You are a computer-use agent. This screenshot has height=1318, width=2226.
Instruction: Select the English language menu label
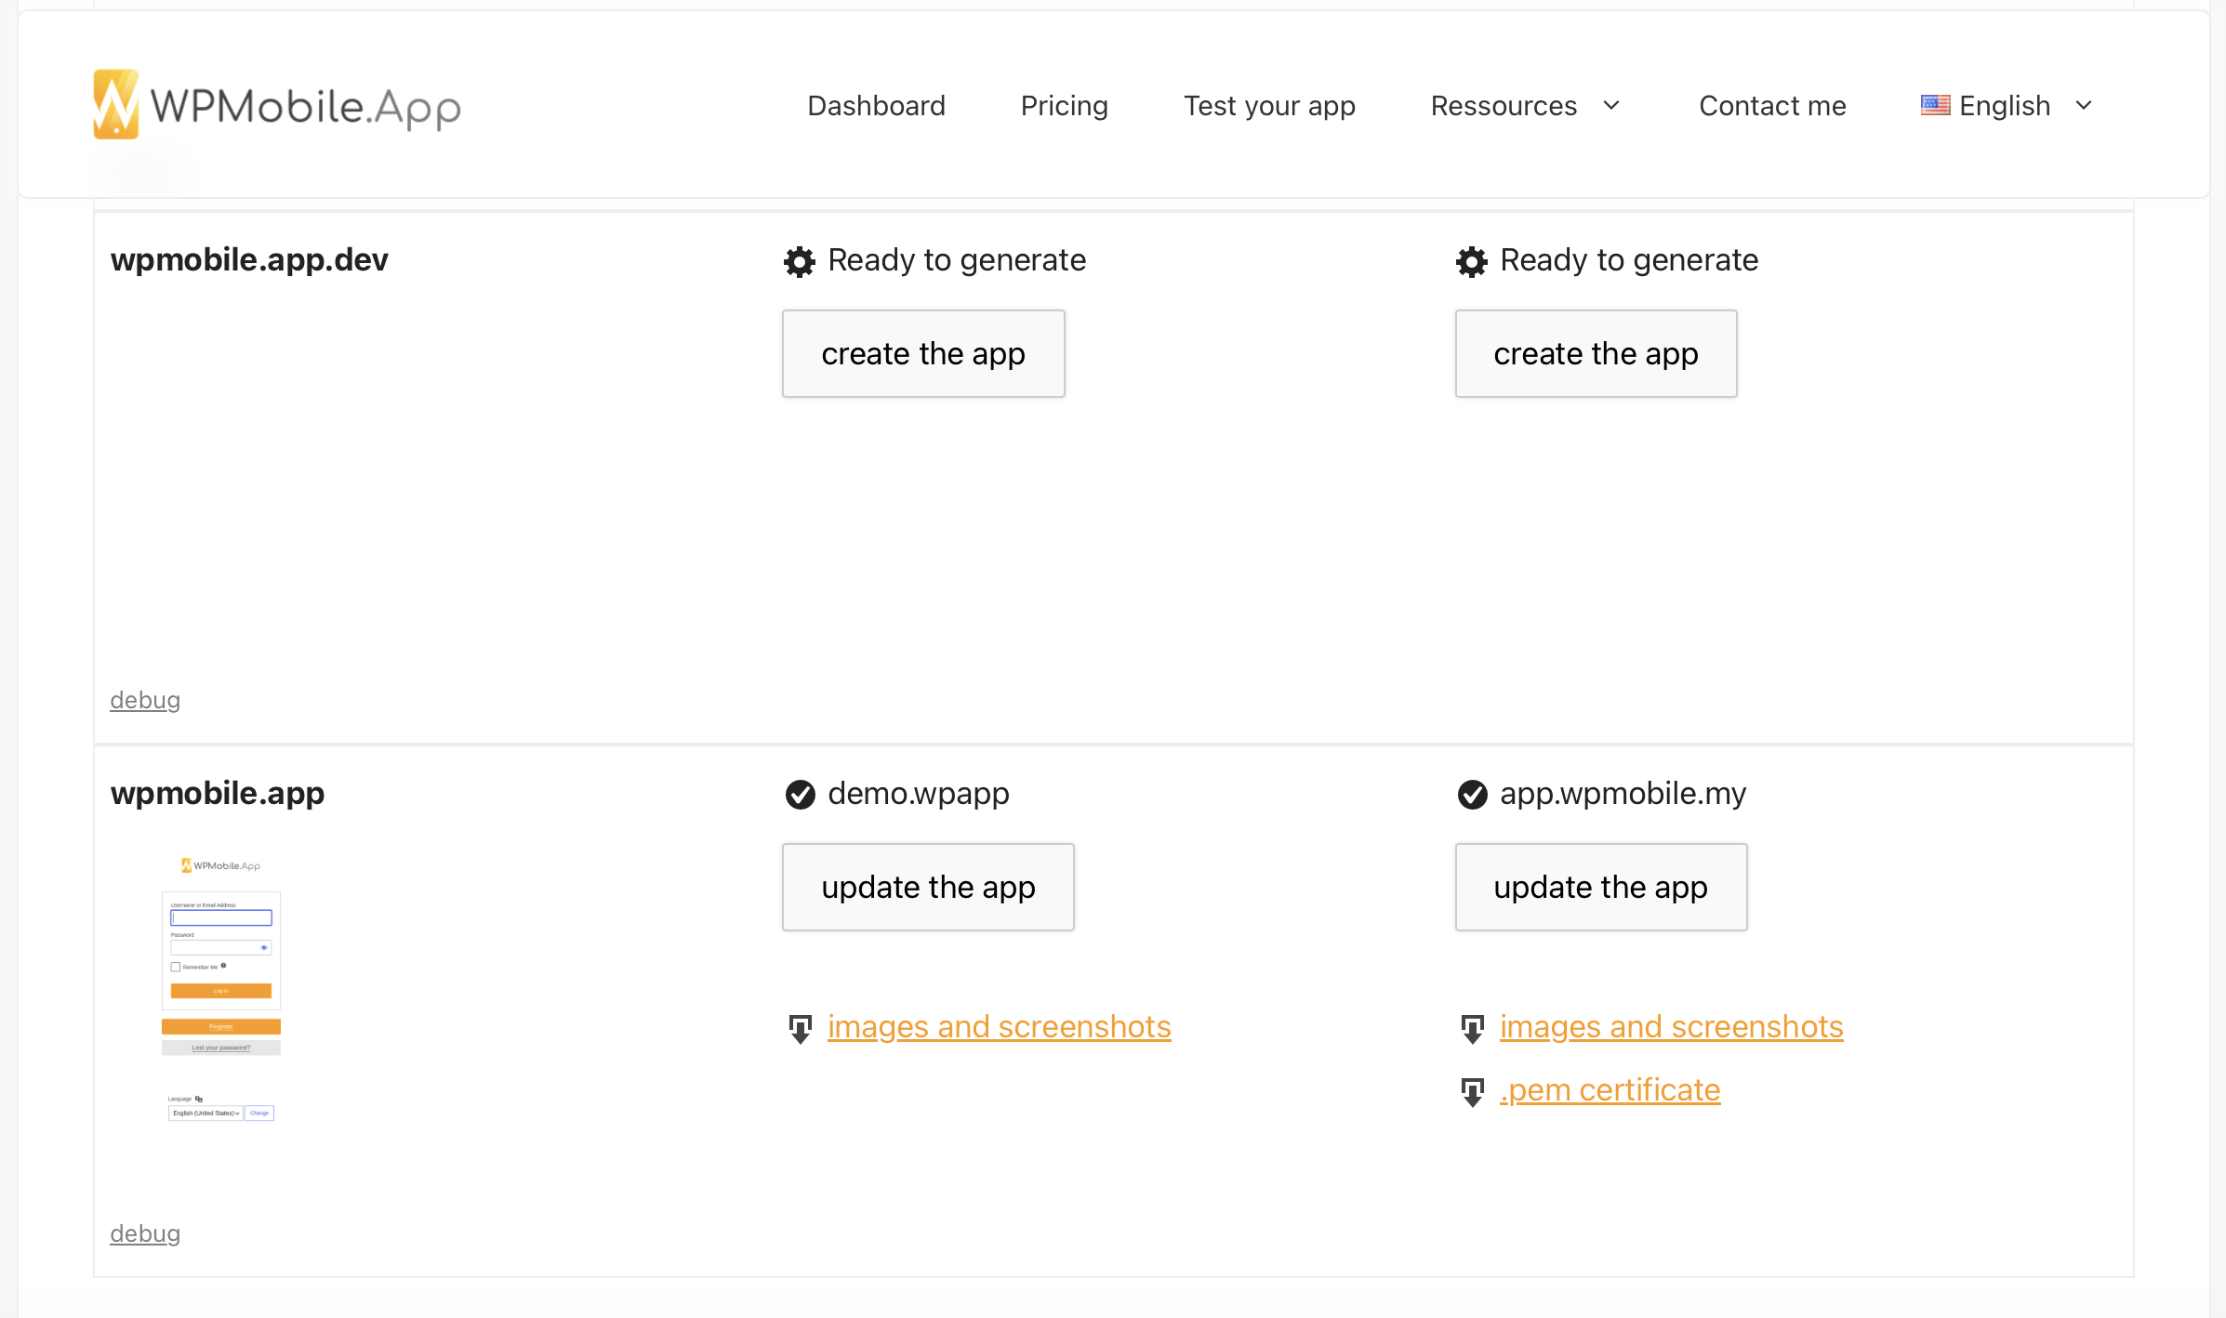coord(2005,105)
